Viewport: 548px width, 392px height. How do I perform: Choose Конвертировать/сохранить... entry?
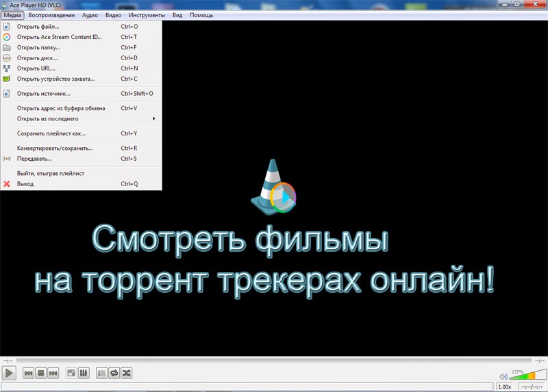coord(81,148)
